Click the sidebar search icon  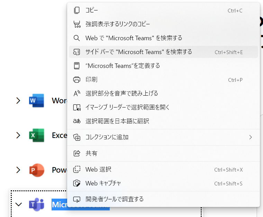coord(77,52)
